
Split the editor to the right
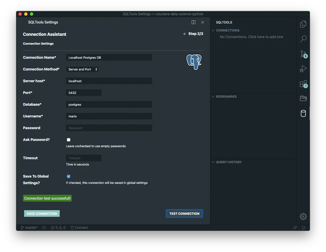(x=193, y=22)
